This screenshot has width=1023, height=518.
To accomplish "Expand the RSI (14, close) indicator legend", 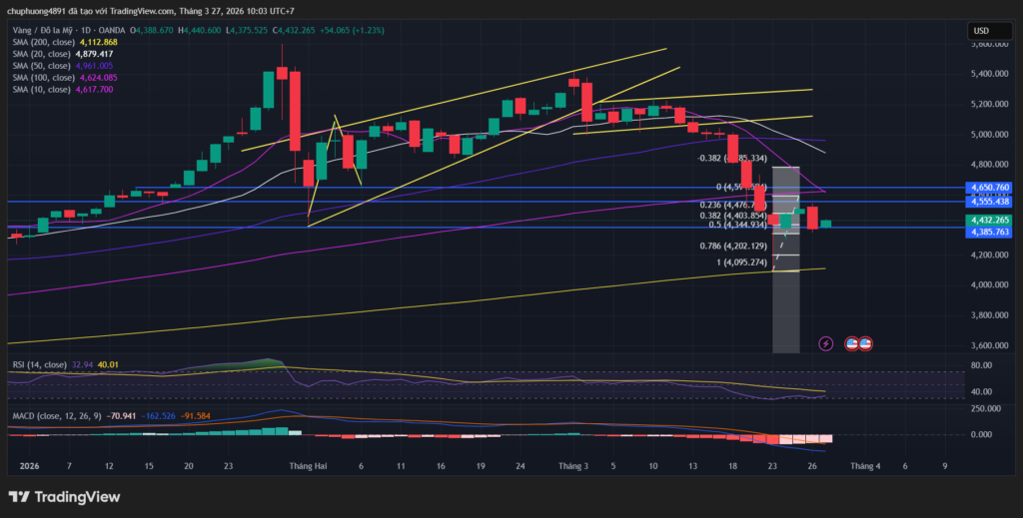I will click(x=40, y=365).
